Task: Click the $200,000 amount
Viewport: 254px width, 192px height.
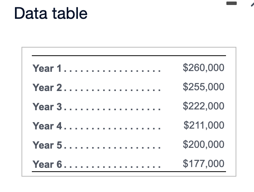Action: [204, 144]
